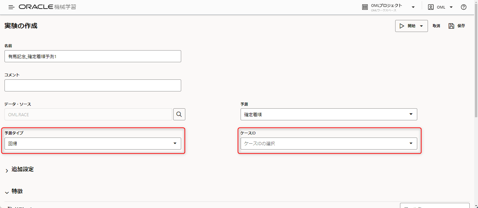Viewport: 478px width, 208px height.
Task: Click the 実験の作成 page heading
Action: (21, 26)
